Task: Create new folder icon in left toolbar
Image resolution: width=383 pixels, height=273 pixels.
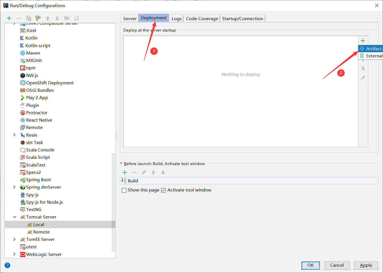Action: click(67, 18)
